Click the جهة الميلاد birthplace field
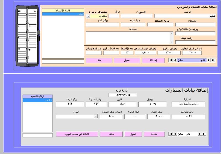221x154 pixels. [x=133, y=25]
